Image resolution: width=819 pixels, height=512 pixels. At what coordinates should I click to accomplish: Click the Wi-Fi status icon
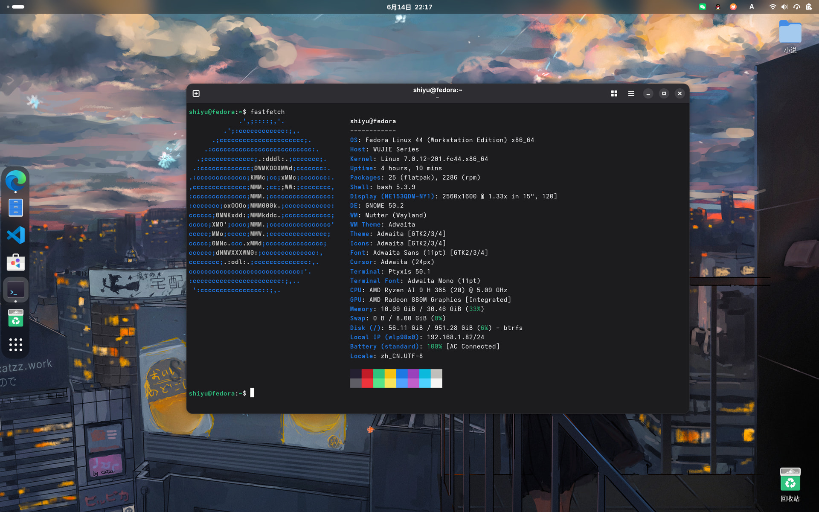pos(773,7)
